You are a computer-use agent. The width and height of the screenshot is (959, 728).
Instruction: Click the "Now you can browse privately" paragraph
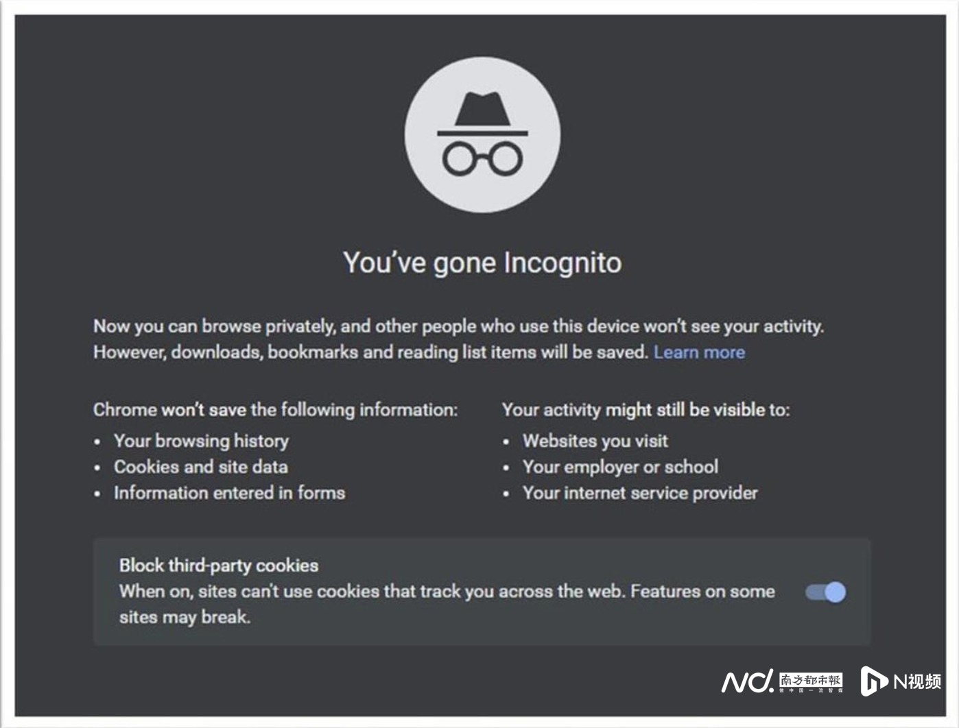pos(458,326)
